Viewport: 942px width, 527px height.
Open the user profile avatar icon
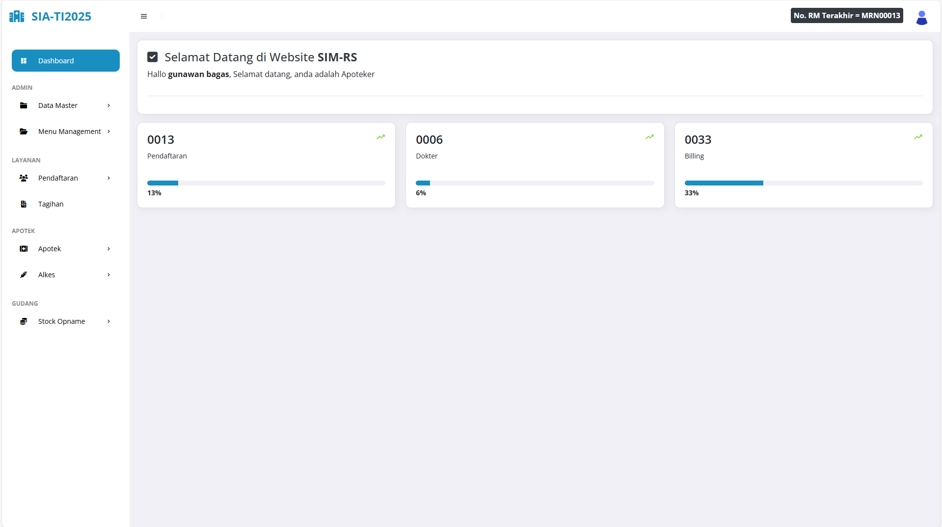tap(921, 18)
